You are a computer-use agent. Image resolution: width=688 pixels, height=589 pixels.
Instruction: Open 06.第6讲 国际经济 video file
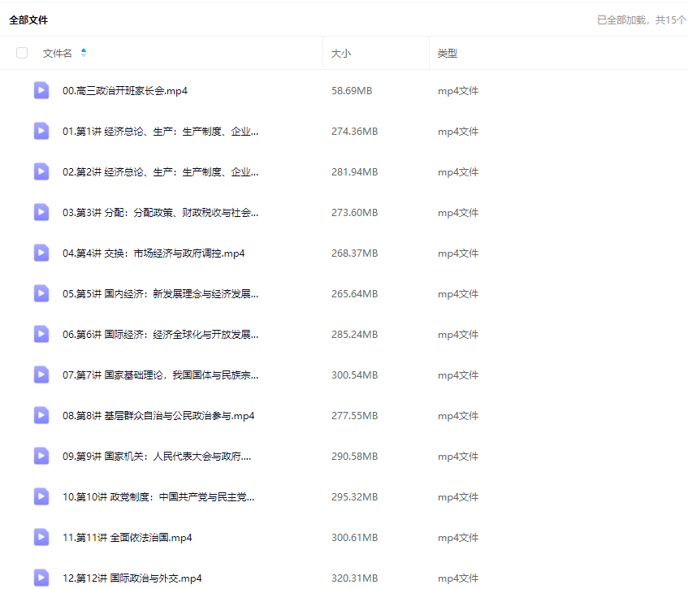161,334
